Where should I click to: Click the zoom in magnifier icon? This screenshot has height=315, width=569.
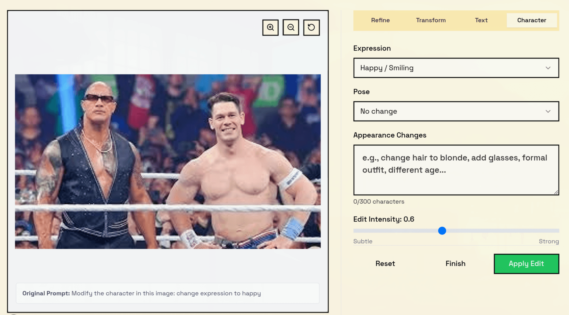click(270, 28)
